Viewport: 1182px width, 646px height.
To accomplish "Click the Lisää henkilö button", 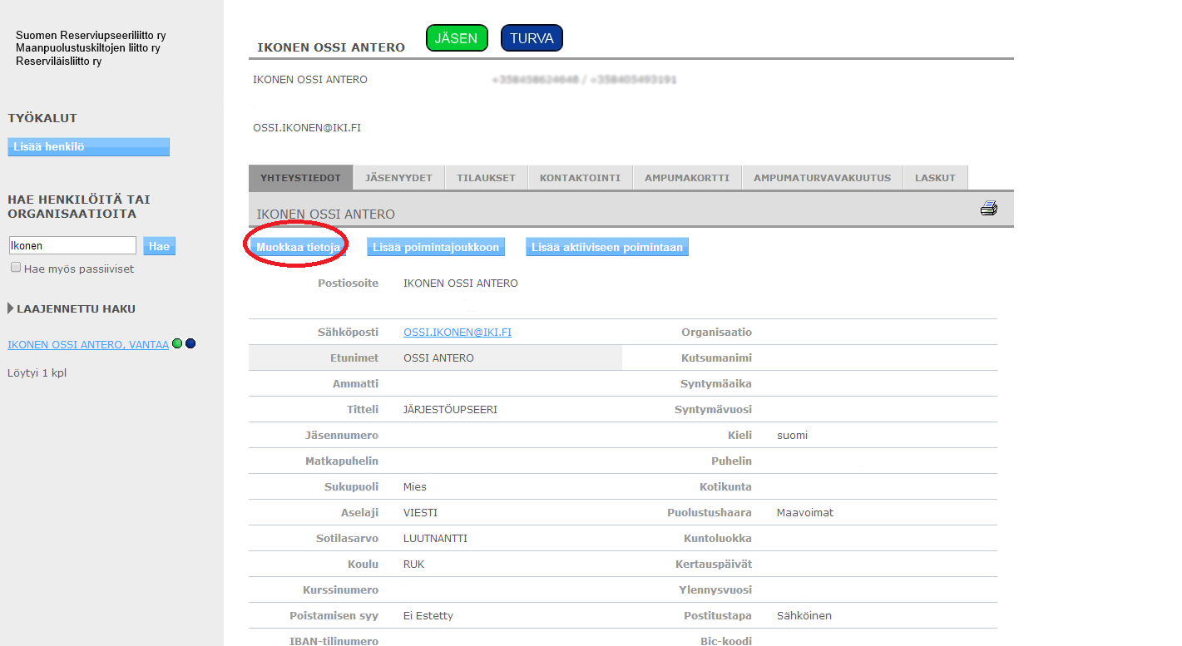I will (88, 147).
